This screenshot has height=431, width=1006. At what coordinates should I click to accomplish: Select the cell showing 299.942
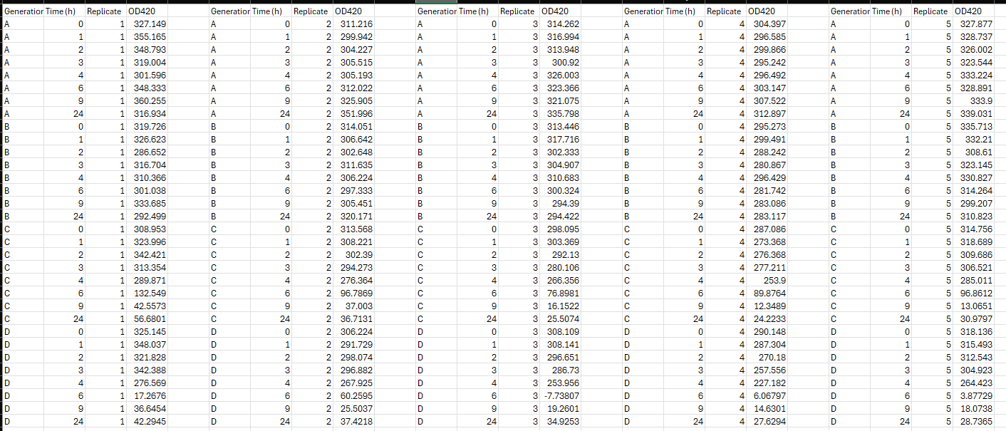354,37
